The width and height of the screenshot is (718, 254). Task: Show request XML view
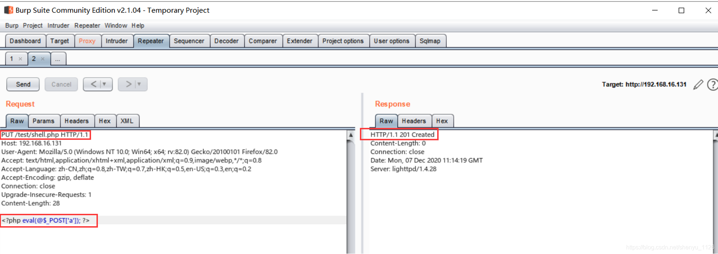coord(127,121)
